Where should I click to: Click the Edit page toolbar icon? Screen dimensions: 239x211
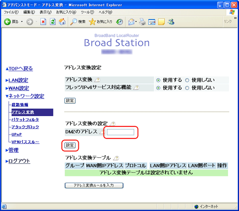pyautogui.click(x=152, y=22)
